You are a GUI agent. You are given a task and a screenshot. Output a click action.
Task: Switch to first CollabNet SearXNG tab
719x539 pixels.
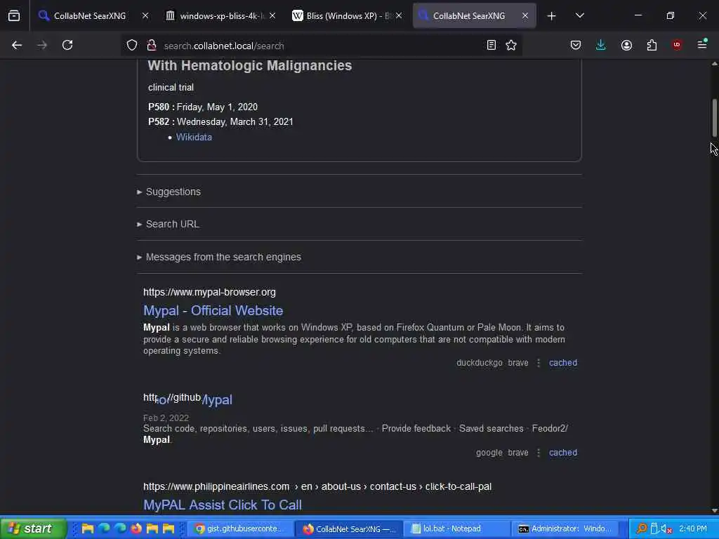pos(89,15)
